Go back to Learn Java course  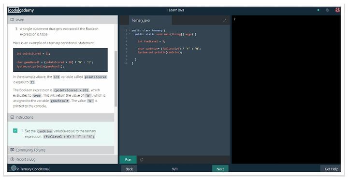pyautogui.click(x=175, y=10)
